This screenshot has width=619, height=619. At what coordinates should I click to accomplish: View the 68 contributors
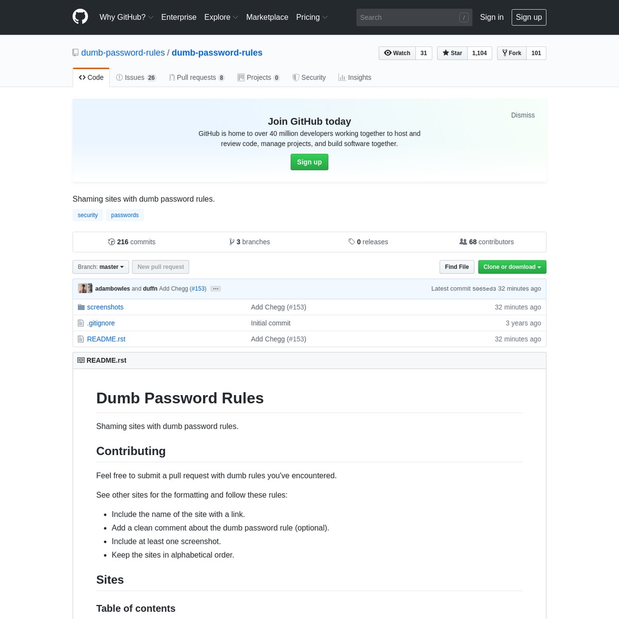point(486,242)
